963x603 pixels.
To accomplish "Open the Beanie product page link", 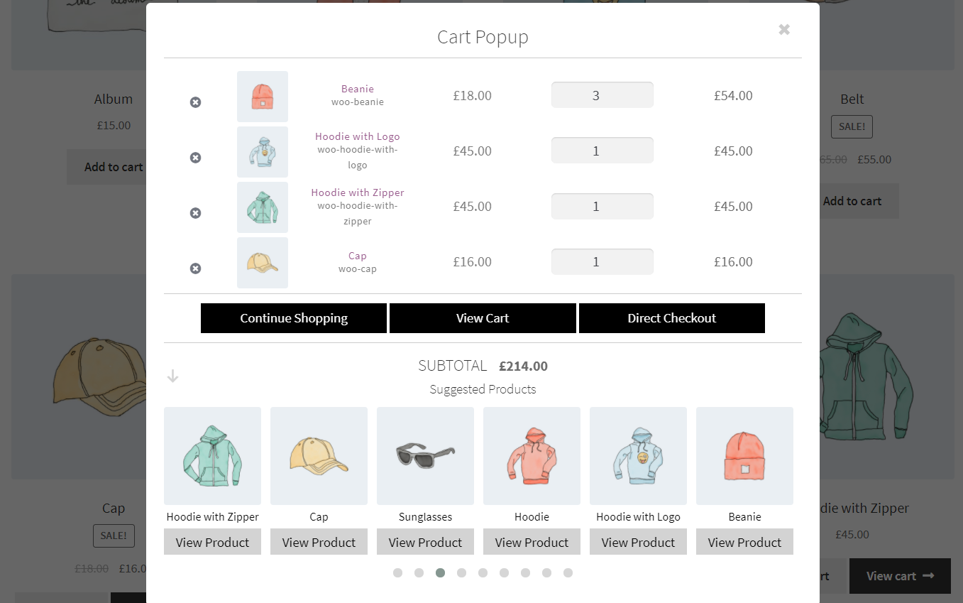I will click(357, 88).
